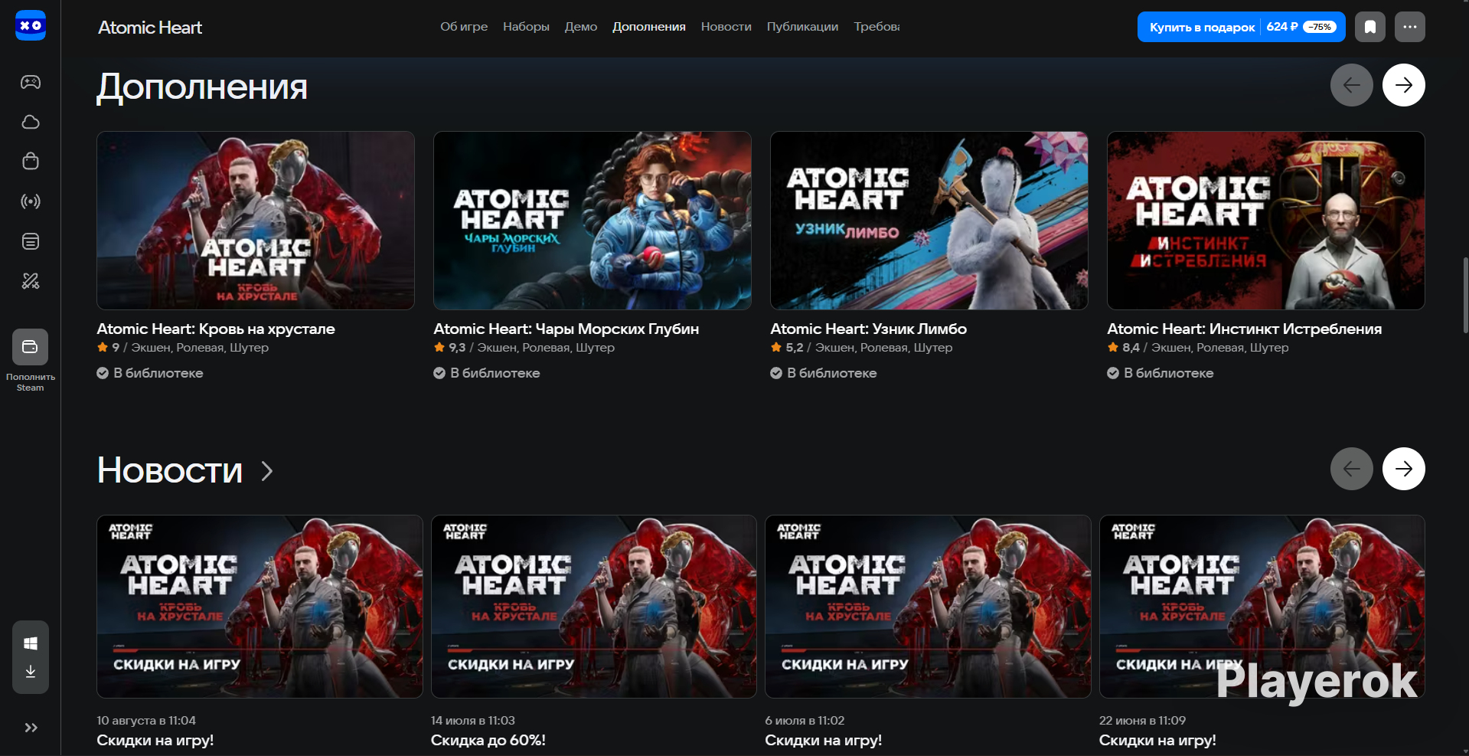Open 6 июля headline Скидки на игру!
The image size is (1469, 756).
[824, 741]
